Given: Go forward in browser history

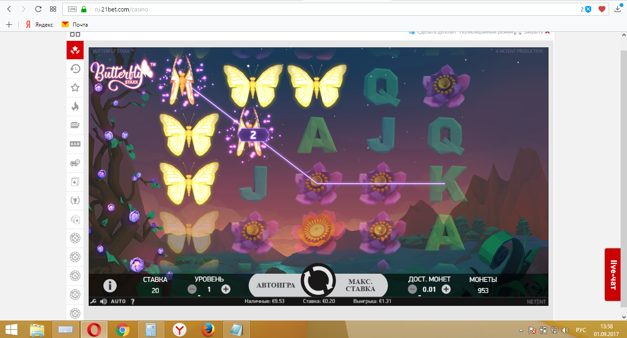Looking at the screenshot, I should [24, 9].
